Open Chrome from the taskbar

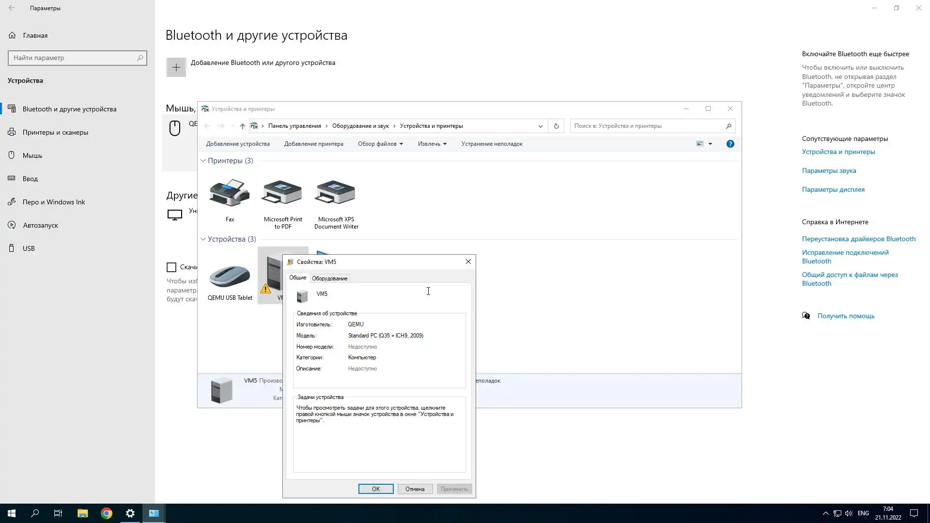107,513
